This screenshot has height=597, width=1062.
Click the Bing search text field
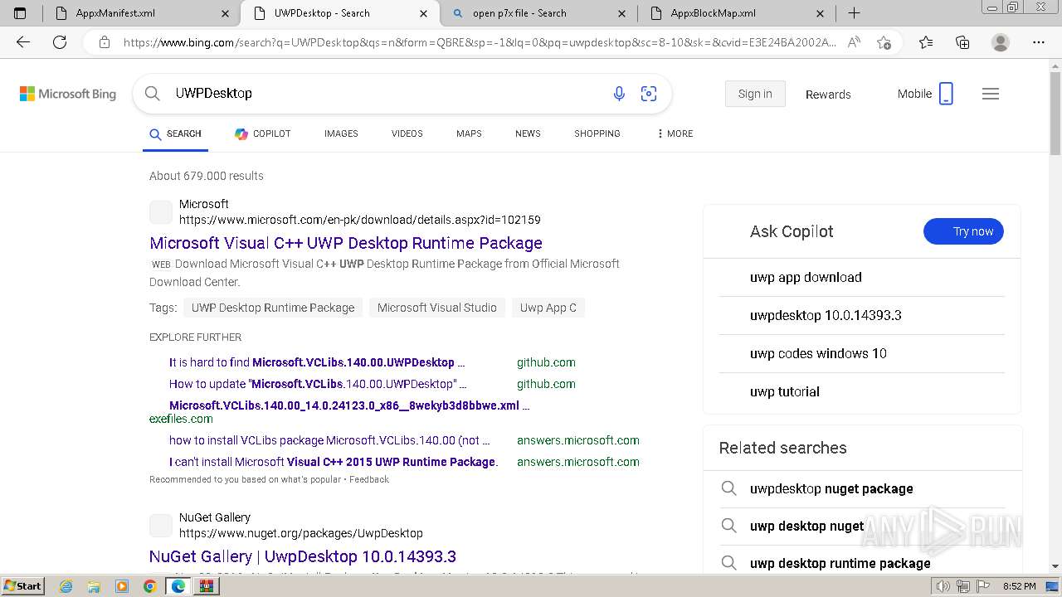coord(386,94)
